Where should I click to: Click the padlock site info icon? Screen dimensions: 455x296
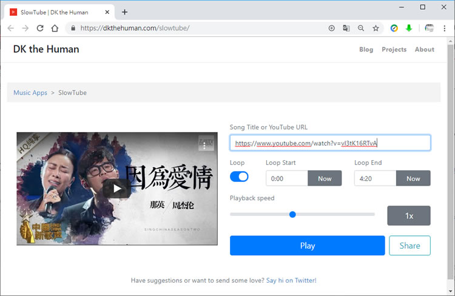pos(73,28)
